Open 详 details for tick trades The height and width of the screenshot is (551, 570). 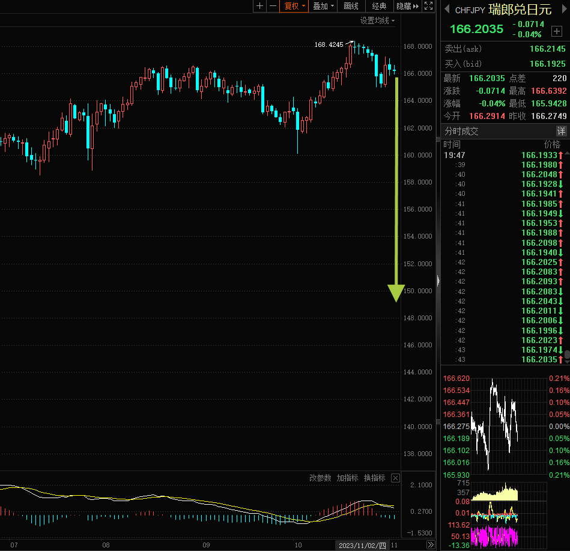click(561, 131)
